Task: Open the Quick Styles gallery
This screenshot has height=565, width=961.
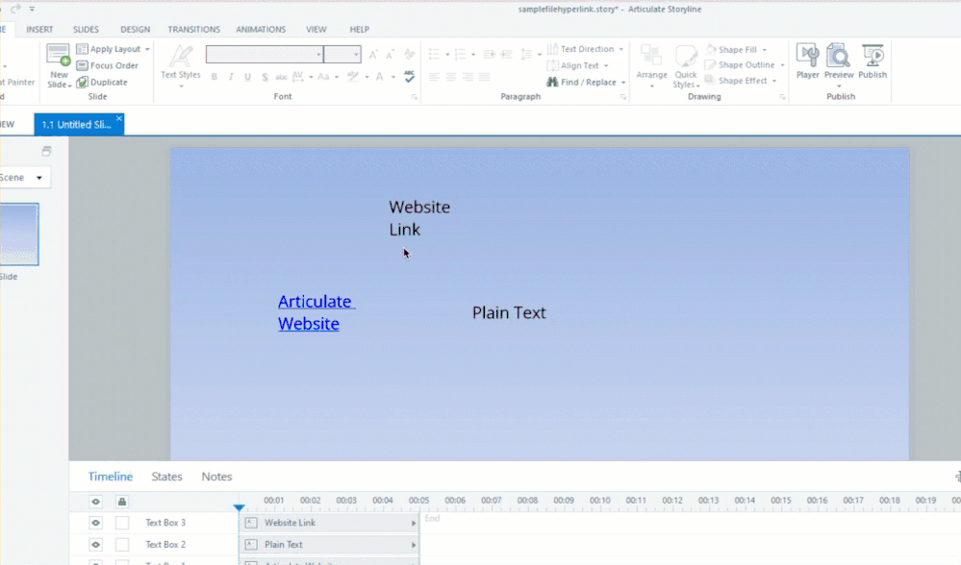Action: pos(685,66)
